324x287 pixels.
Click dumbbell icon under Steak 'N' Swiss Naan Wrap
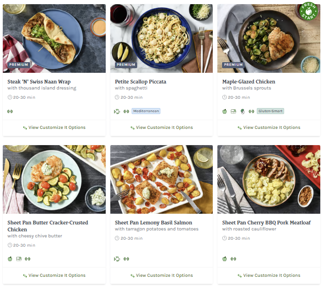tap(10, 111)
